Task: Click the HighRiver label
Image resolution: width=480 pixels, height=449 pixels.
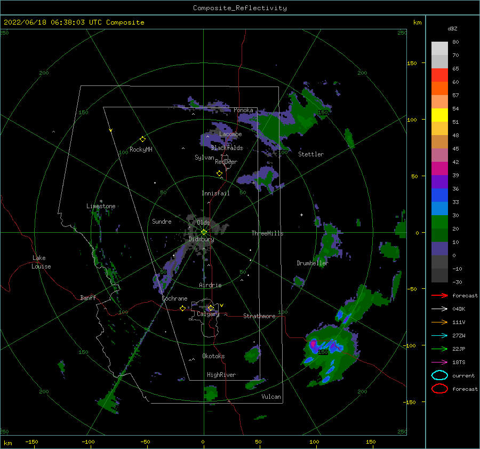Action: click(221, 375)
